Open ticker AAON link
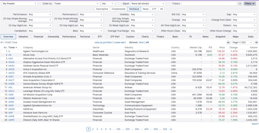Viewport: 259px width, 133px height. pyautogui.click(x=11, y=109)
